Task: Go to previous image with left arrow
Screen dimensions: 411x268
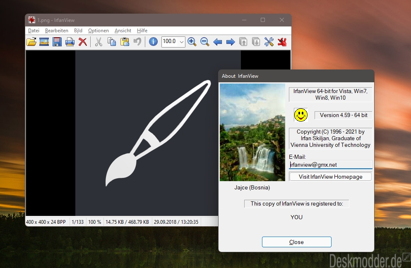Action: pyautogui.click(x=218, y=42)
